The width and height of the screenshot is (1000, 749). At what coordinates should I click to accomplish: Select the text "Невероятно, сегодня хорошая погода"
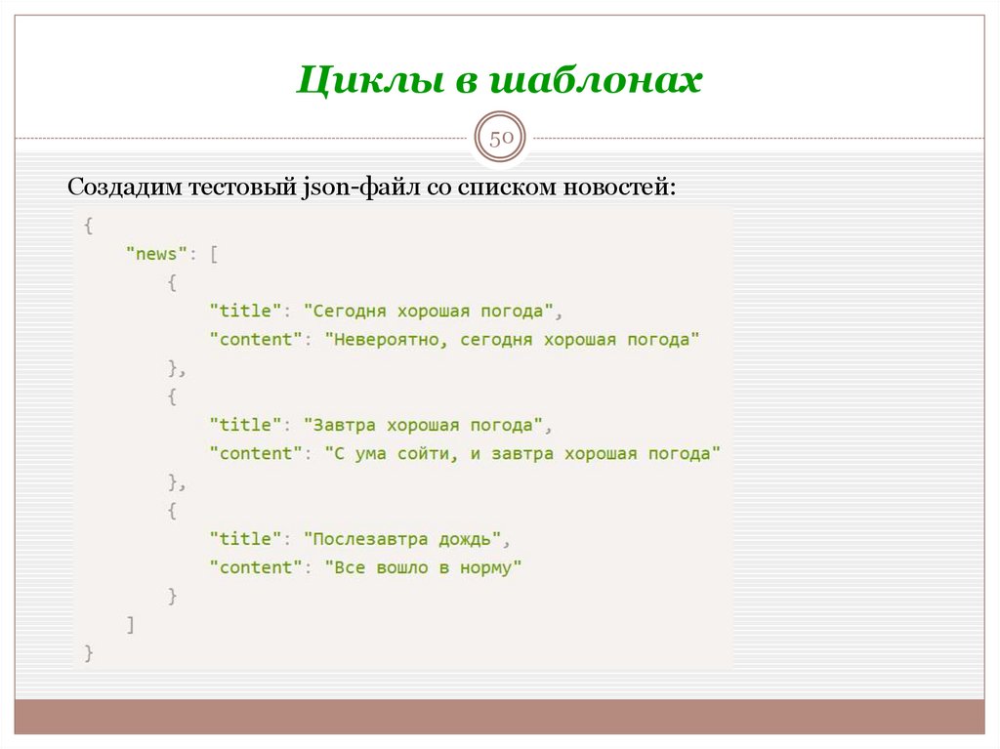click(x=513, y=338)
